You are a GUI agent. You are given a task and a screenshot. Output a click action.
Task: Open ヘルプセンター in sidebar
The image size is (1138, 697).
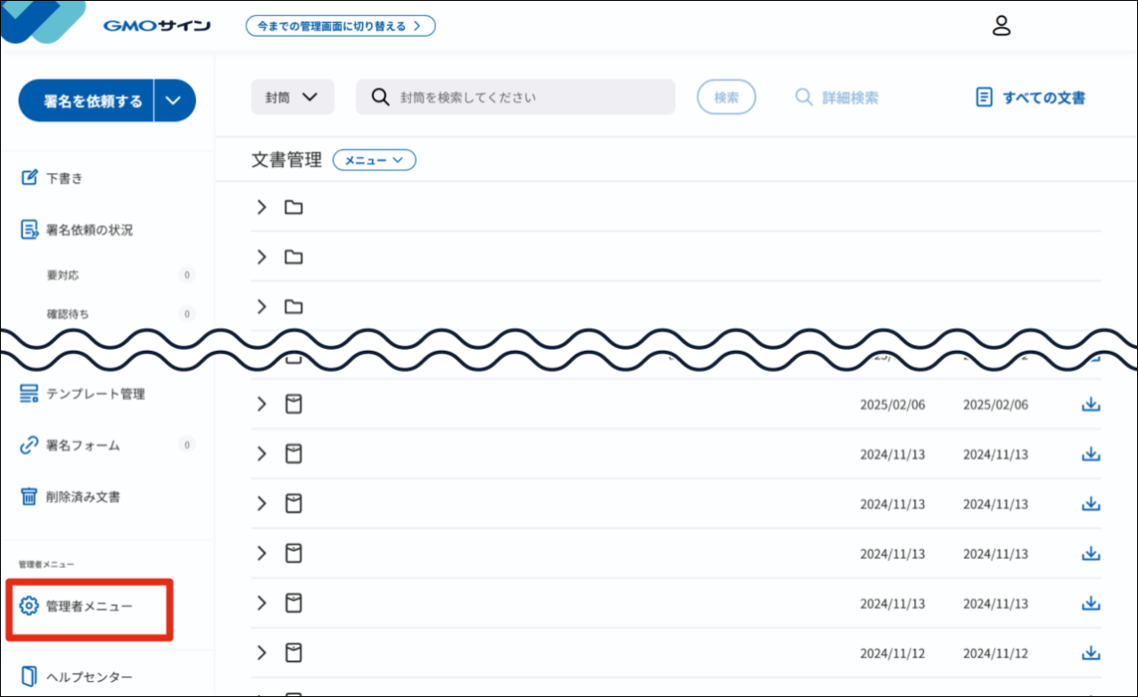[x=88, y=676]
